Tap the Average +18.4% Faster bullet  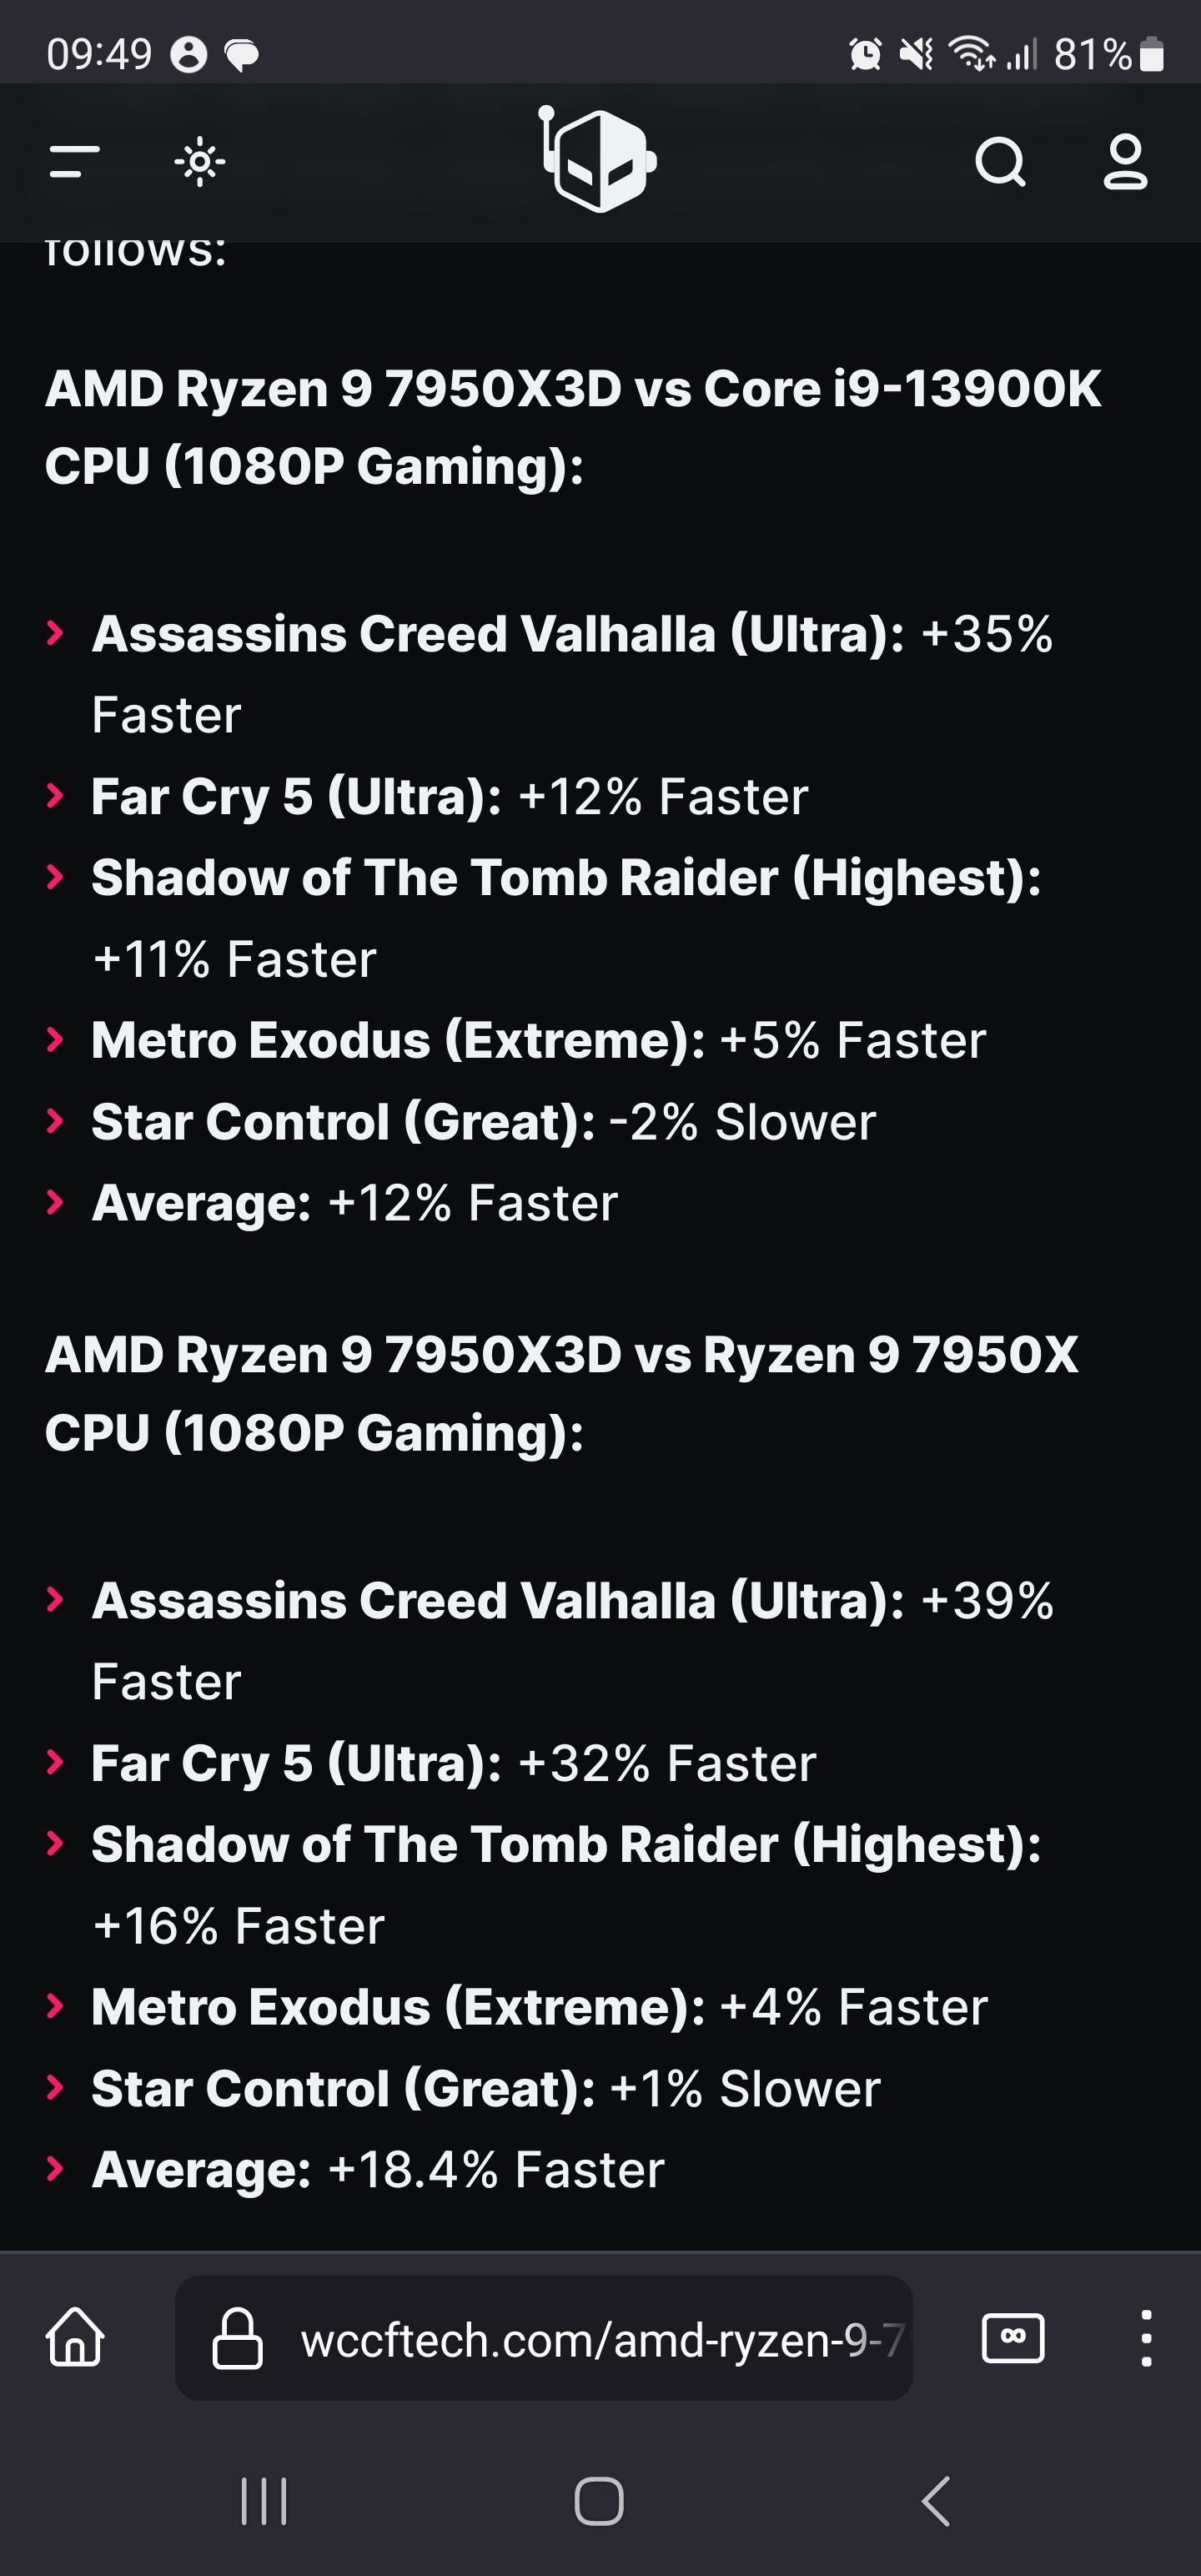coord(378,2169)
